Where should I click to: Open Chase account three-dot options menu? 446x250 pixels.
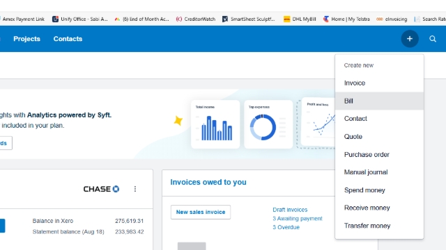[x=135, y=189]
